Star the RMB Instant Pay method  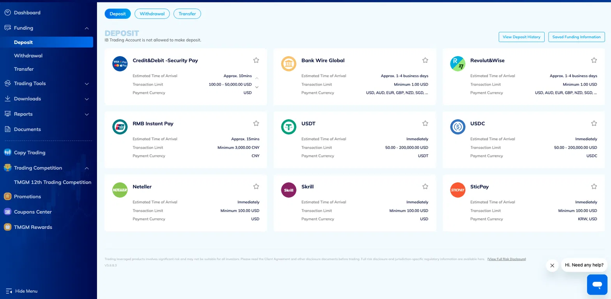[x=256, y=123]
